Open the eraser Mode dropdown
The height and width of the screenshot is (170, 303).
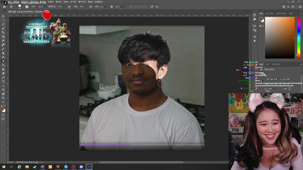[42, 7]
